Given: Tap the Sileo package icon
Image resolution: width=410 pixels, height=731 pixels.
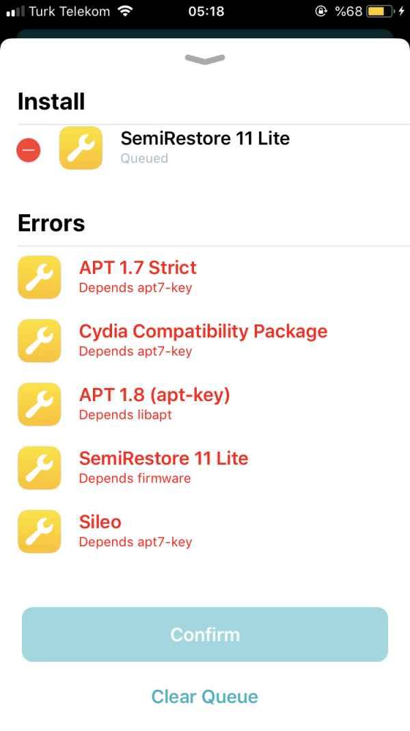Looking at the screenshot, I should [39, 531].
